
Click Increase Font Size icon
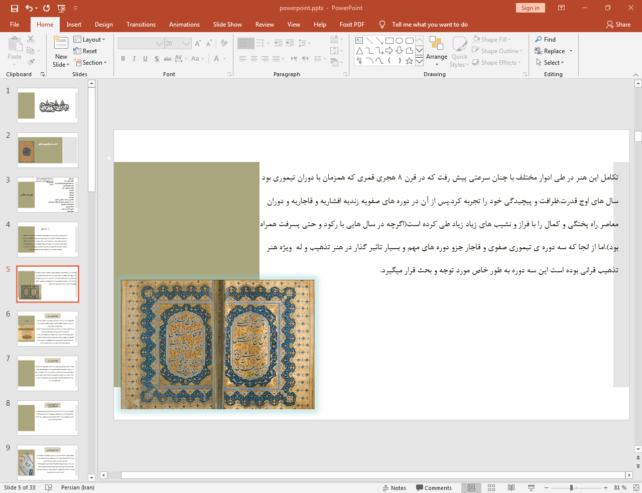point(198,44)
